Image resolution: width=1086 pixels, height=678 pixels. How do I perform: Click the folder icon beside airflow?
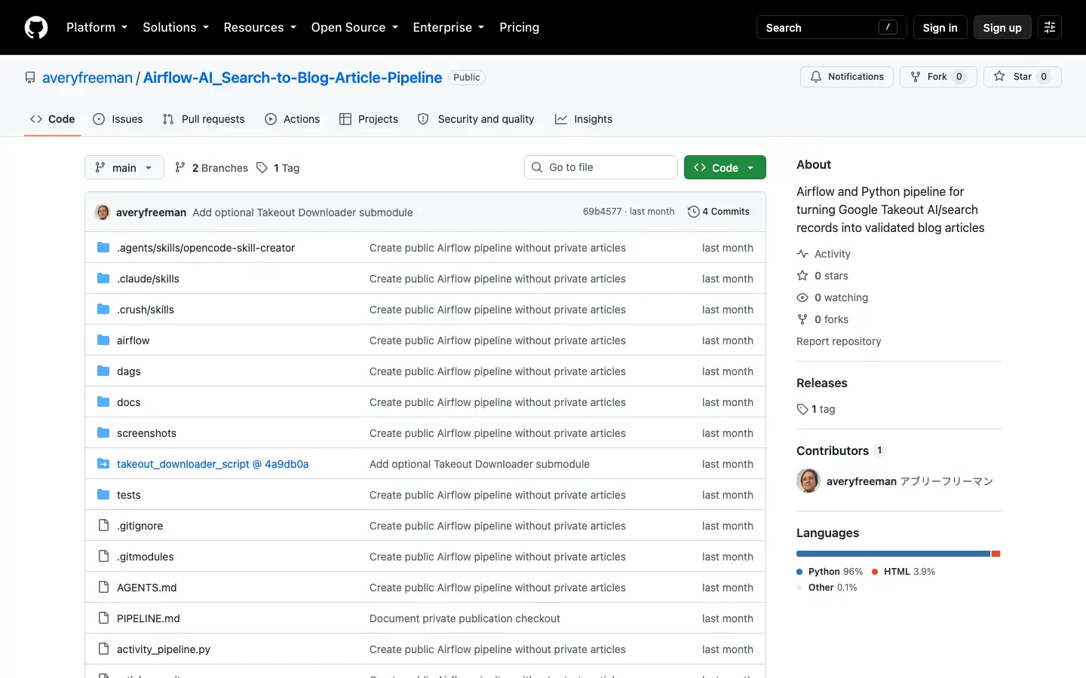103,341
